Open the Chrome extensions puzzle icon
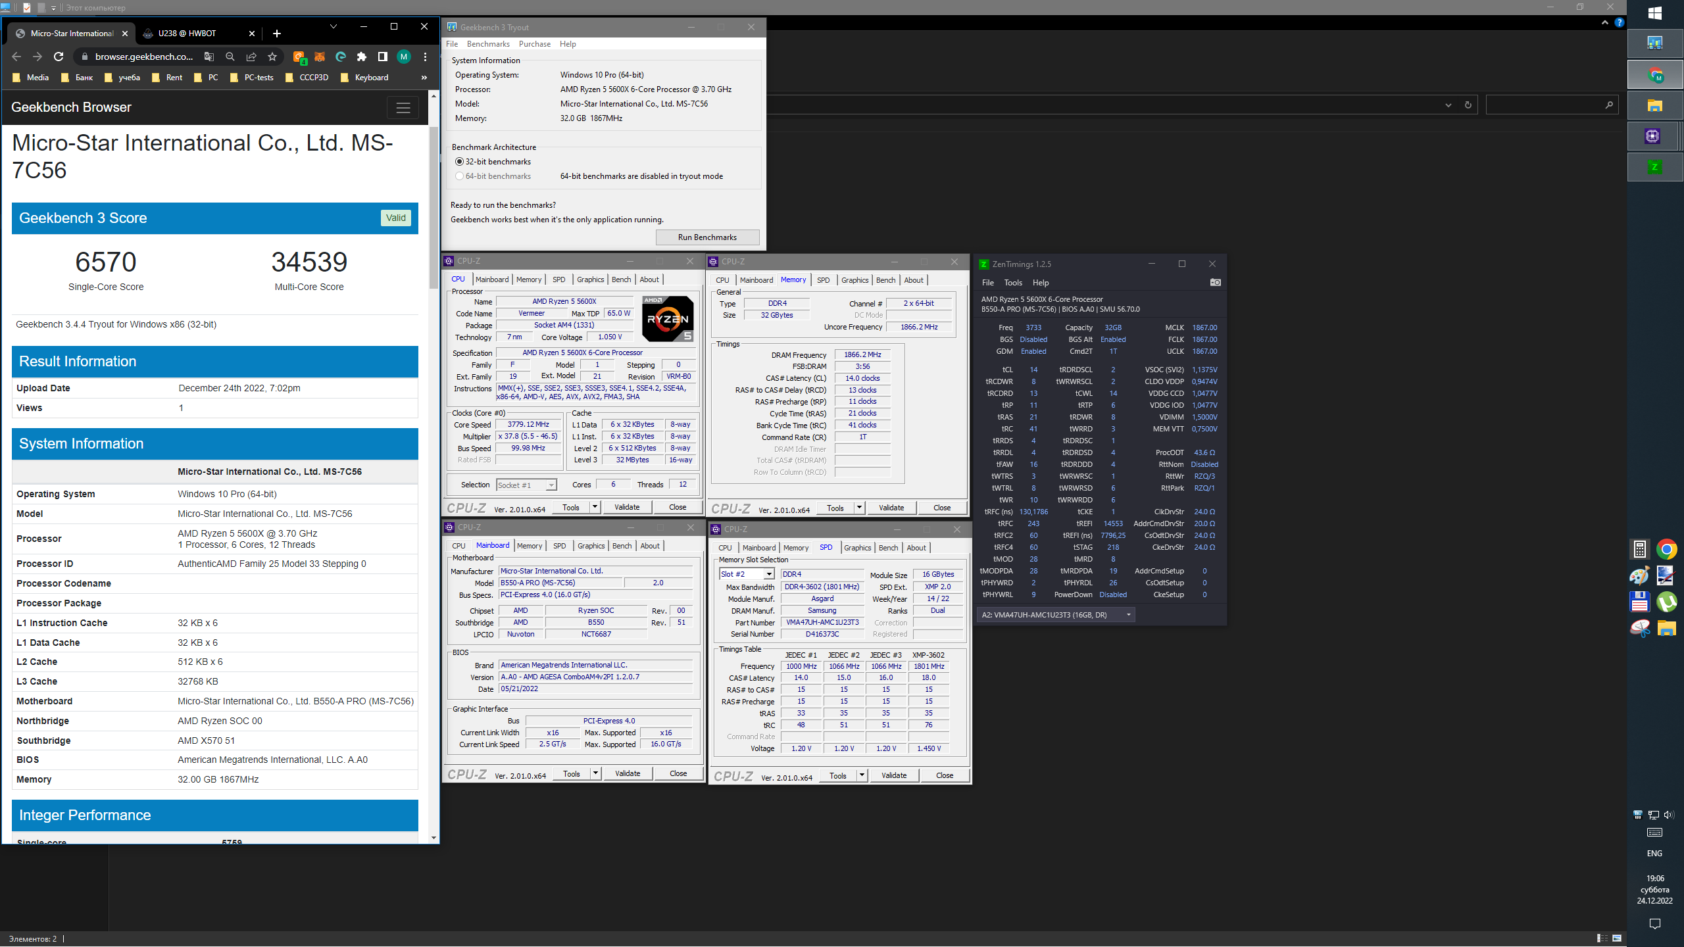This screenshot has width=1684, height=947. coord(362,57)
